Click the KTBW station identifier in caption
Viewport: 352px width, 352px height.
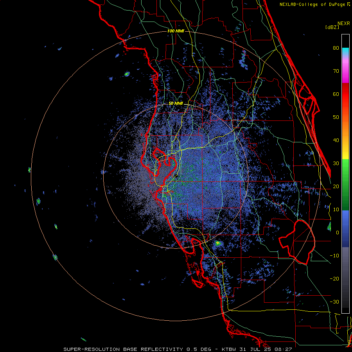click(x=228, y=349)
